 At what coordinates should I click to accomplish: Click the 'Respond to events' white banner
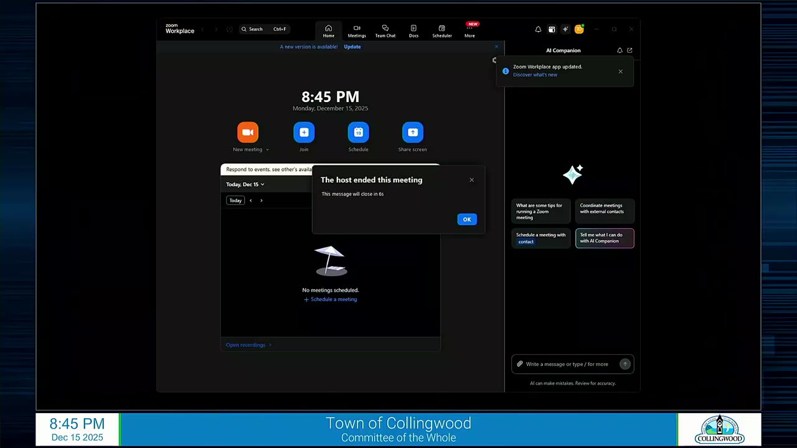[266, 169]
